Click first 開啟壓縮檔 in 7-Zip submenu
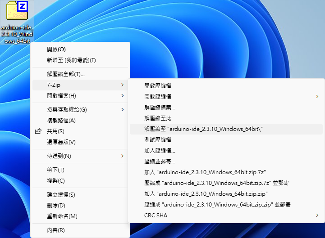The width and height of the screenshot is (325, 238). 226,85
